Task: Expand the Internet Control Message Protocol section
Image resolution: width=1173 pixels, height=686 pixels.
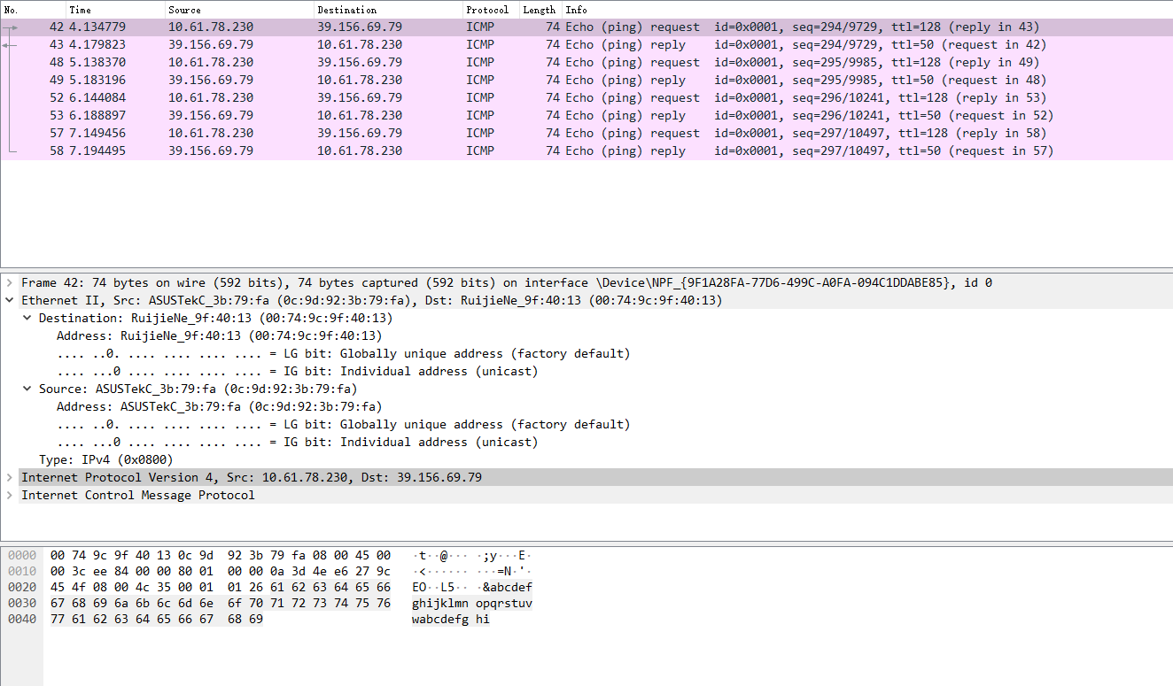Action: point(9,495)
